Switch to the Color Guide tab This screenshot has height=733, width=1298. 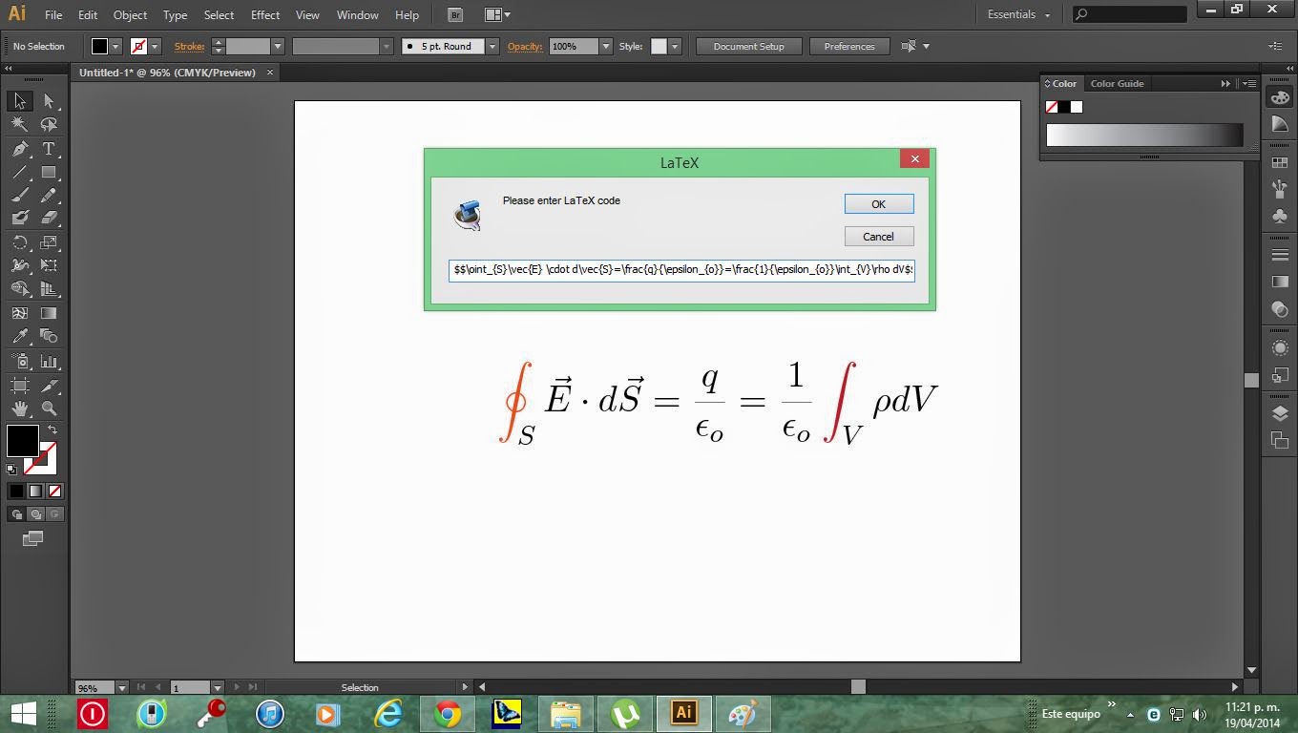click(1117, 84)
